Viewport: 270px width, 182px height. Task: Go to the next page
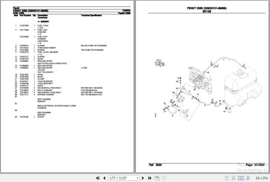tap(143, 178)
